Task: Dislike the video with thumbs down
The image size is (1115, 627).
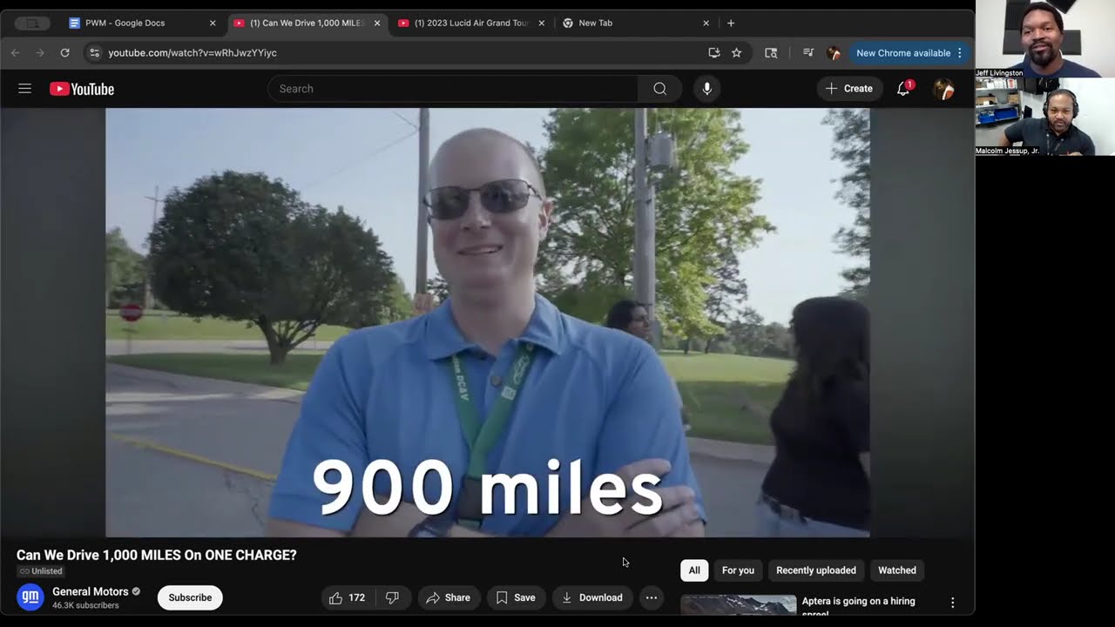Action: tap(392, 597)
